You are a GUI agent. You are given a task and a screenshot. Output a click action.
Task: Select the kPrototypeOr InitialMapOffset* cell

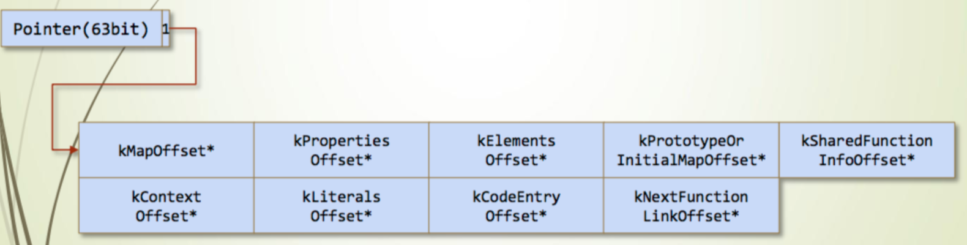(691, 150)
